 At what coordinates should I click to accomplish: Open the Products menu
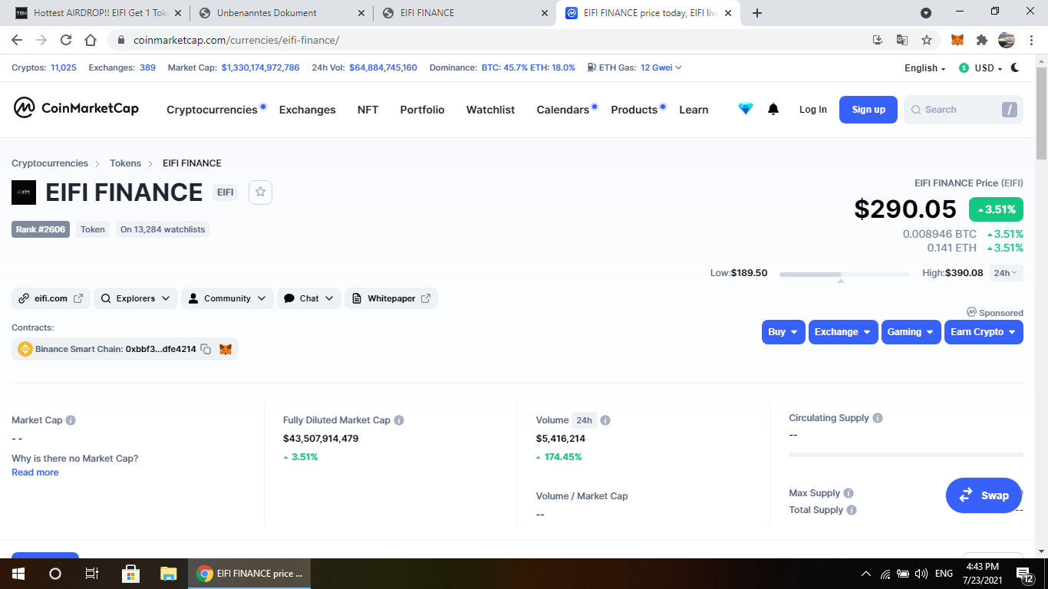point(634,110)
